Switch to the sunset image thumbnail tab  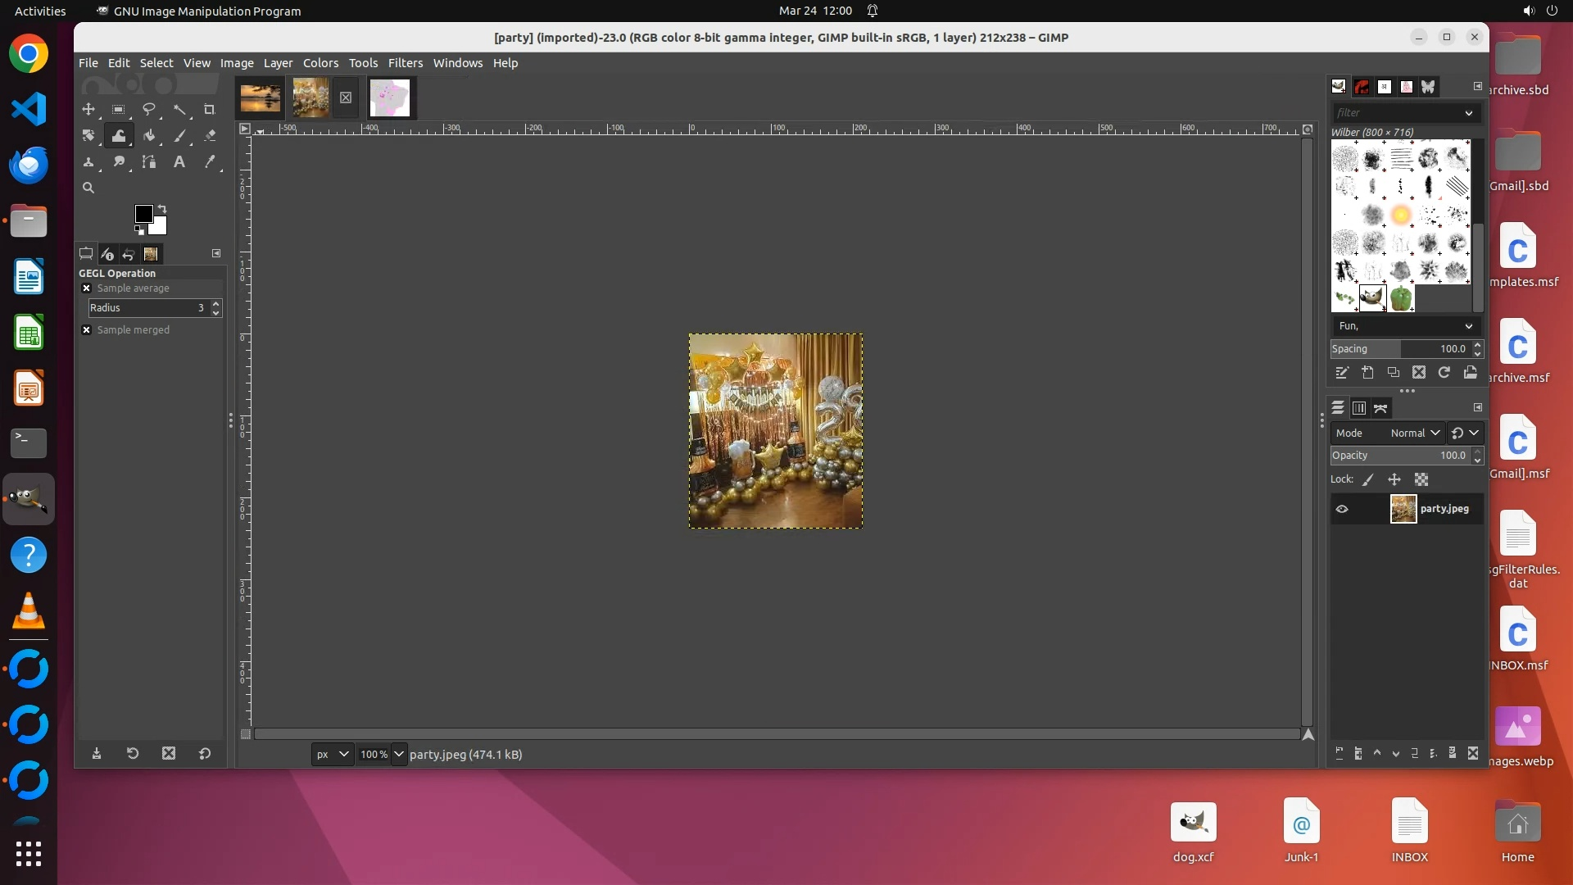(x=261, y=98)
